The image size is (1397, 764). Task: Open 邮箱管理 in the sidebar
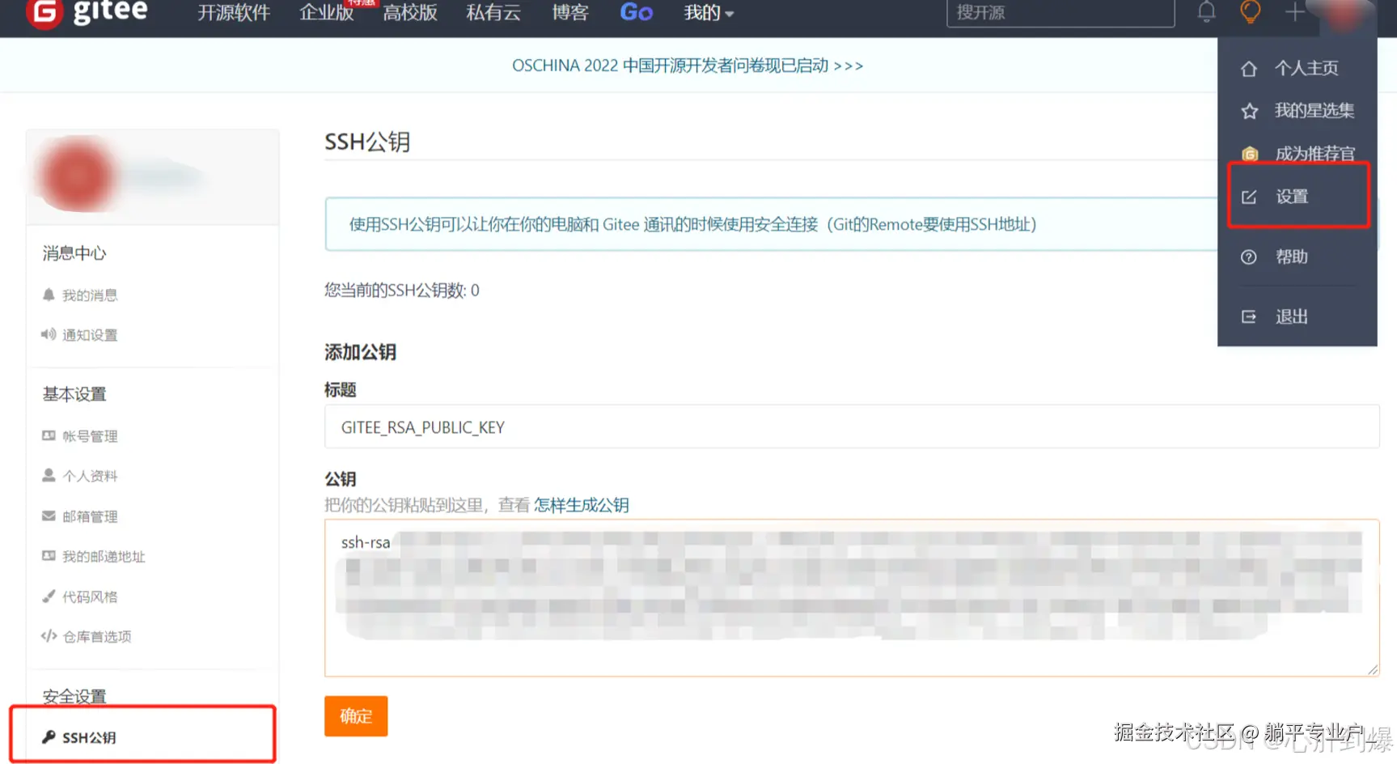pos(90,516)
